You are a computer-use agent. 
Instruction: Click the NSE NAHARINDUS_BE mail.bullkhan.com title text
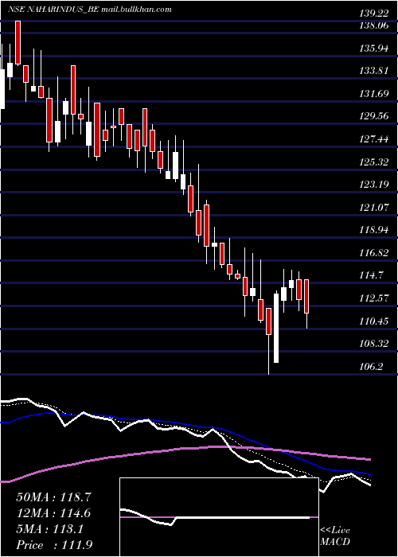point(90,10)
